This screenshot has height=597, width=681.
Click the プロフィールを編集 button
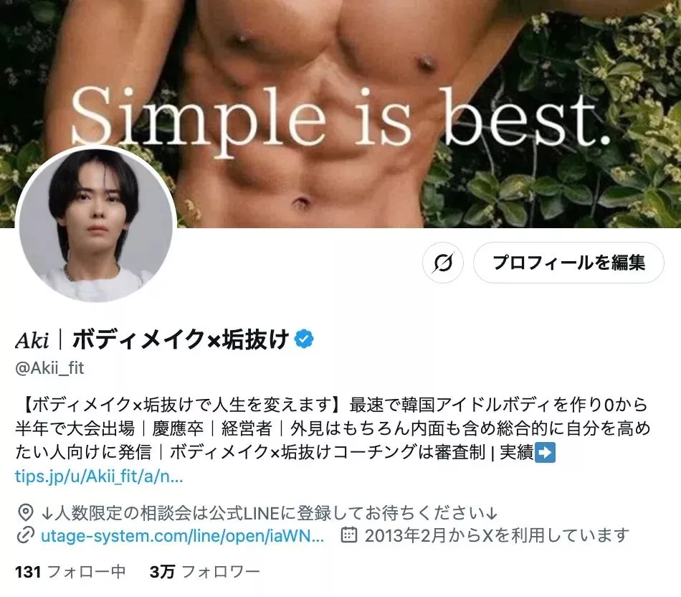point(568,263)
